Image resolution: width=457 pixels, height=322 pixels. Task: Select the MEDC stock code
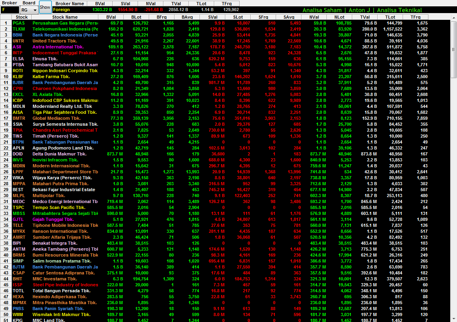[19, 202]
